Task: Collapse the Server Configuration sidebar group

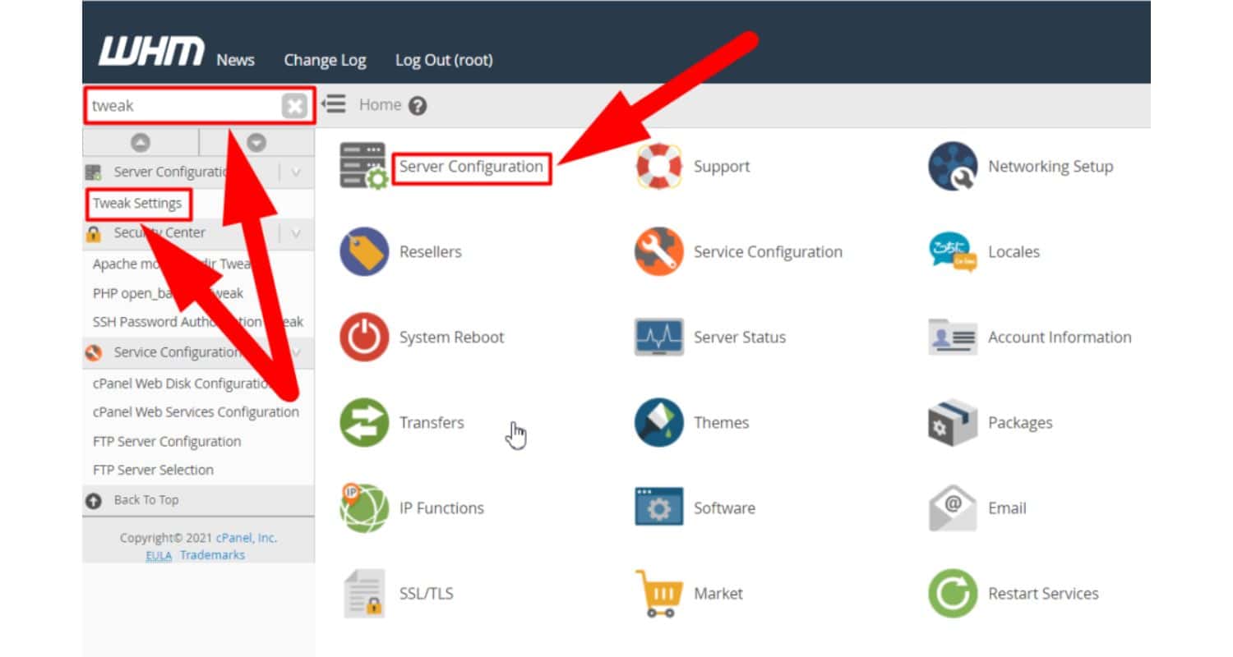Action: coord(296,172)
